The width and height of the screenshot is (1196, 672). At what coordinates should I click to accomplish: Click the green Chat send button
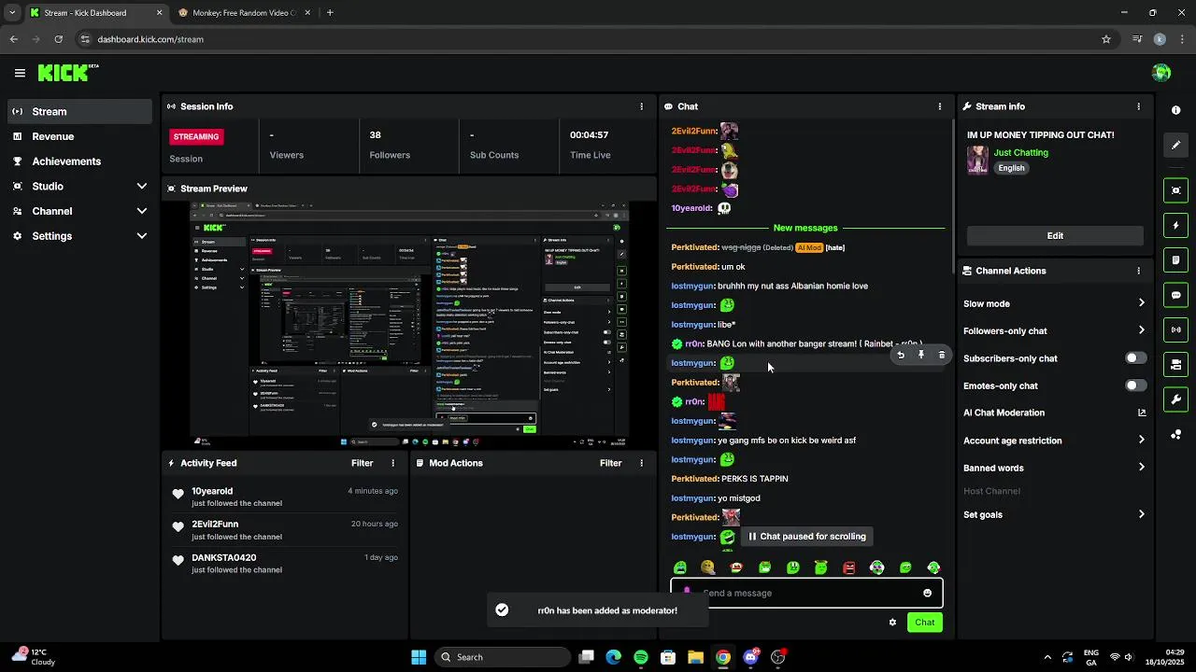924,623
